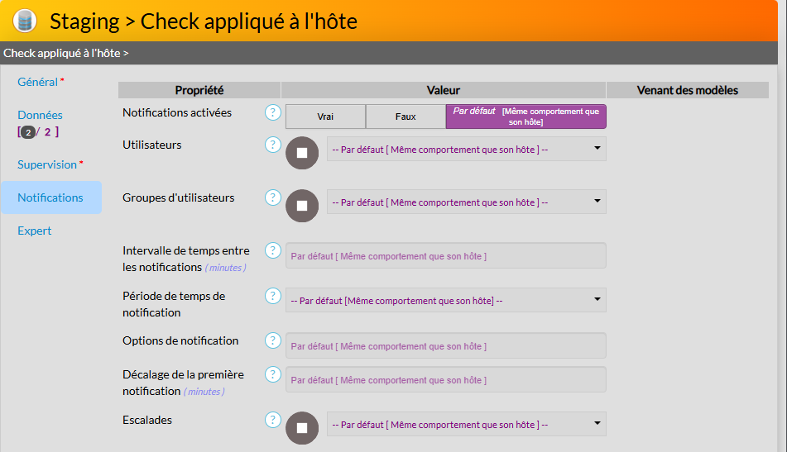Click the database icon beside the Staging title

(25, 21)
